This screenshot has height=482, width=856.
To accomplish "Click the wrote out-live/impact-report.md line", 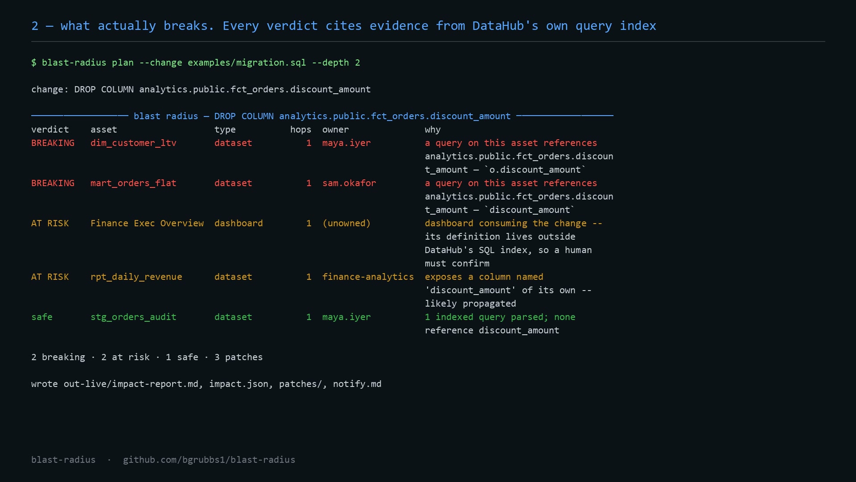I will 206,384.
